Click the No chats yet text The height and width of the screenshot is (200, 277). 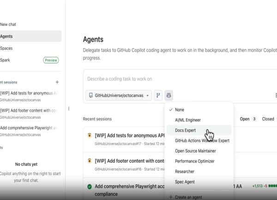click(x=26, y=164)
